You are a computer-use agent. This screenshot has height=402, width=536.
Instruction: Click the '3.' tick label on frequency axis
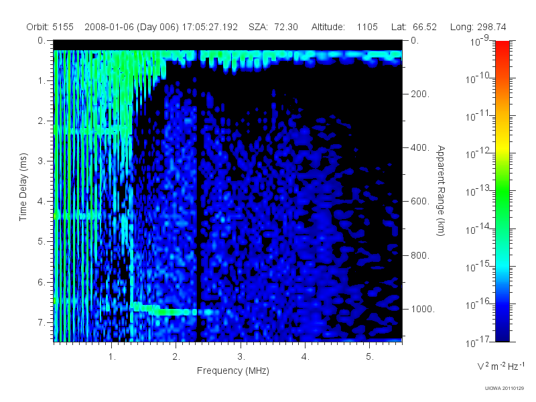tap(241, 357)
